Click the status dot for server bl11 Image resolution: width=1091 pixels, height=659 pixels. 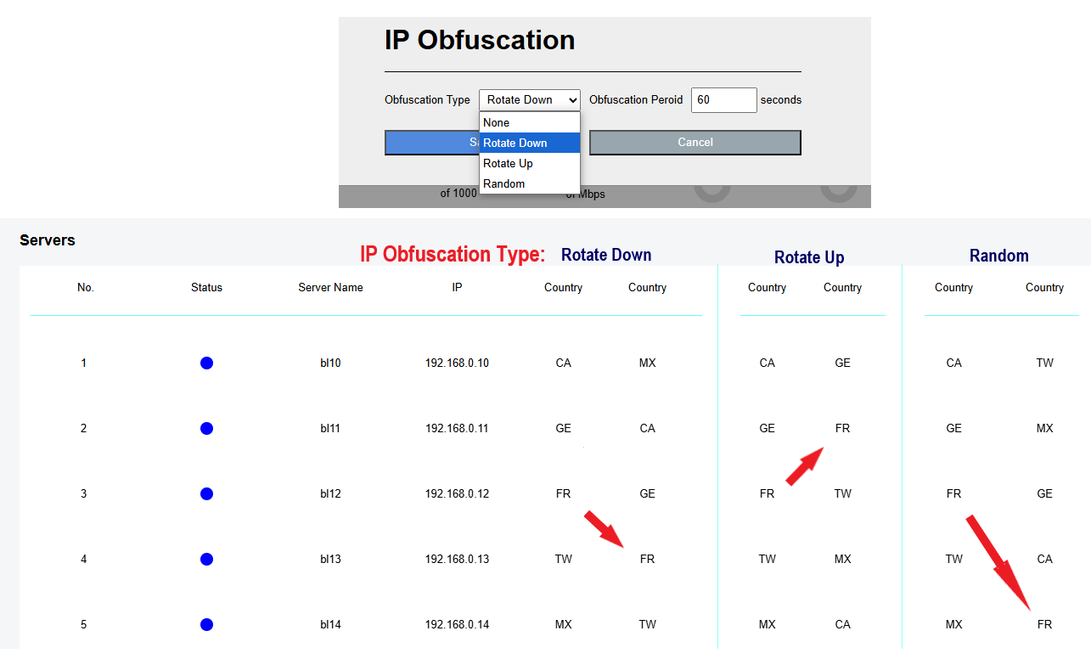pos(206,429)
